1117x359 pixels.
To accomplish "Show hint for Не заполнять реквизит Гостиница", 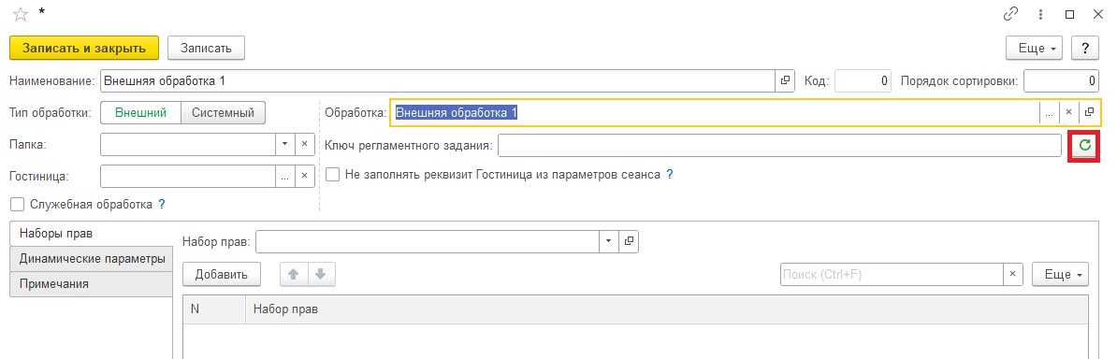I will click(669, 174).
